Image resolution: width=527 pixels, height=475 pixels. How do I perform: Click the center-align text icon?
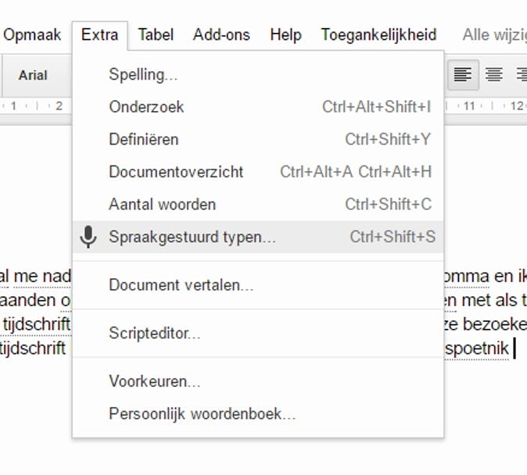pyautogui.click(x=493, y=75)
